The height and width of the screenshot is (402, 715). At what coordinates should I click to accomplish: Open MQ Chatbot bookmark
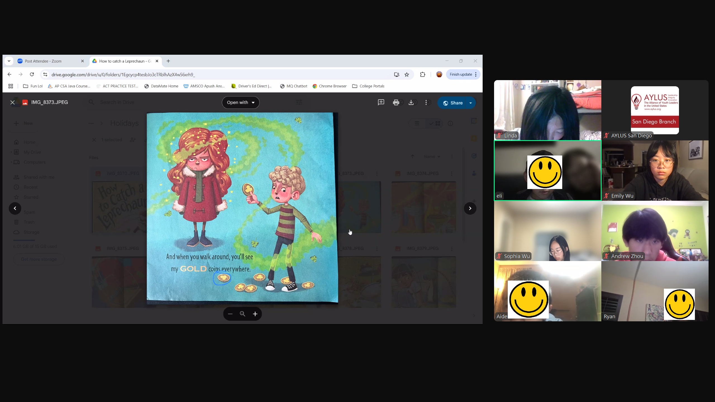(294, 86)
